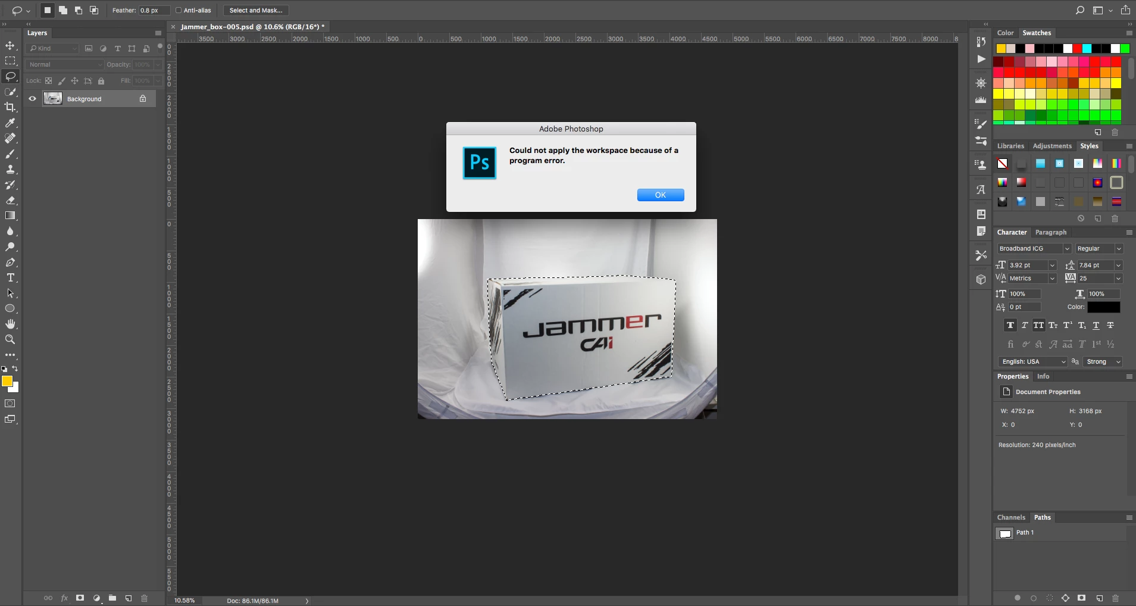Switch to the Color tab

[x=1005, y=33]
